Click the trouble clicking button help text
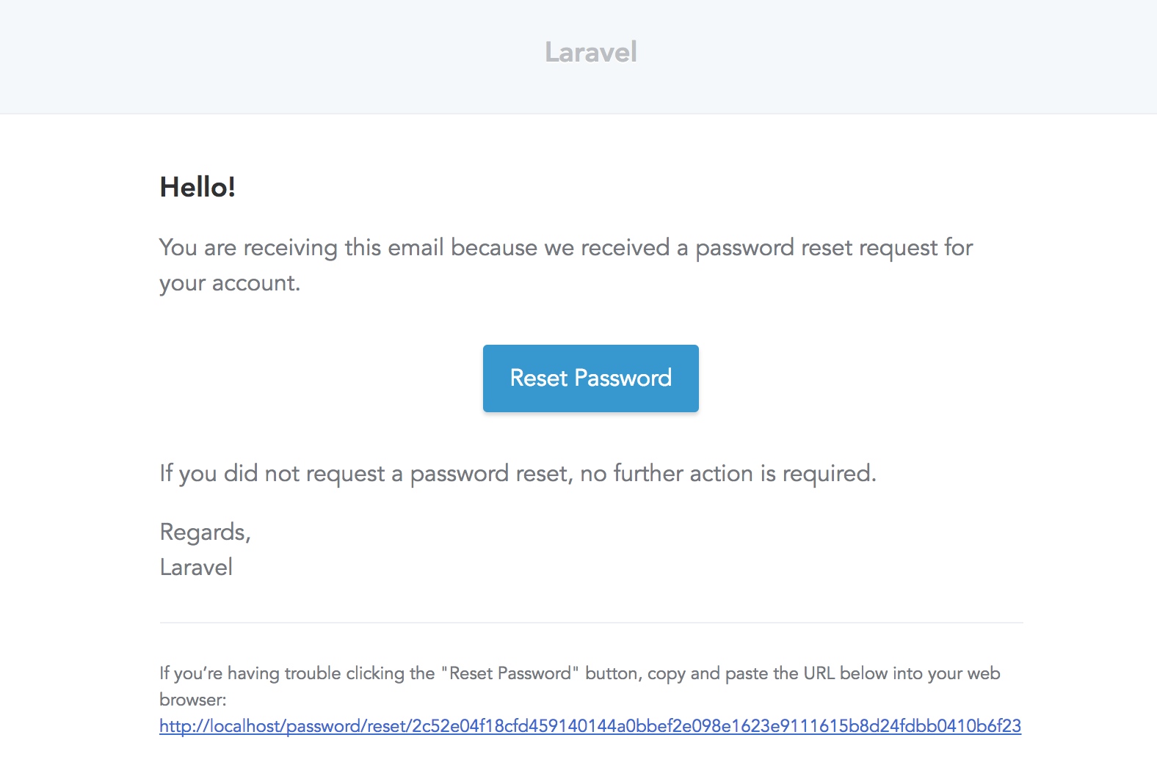1157x776 pixels. point(580,686)
